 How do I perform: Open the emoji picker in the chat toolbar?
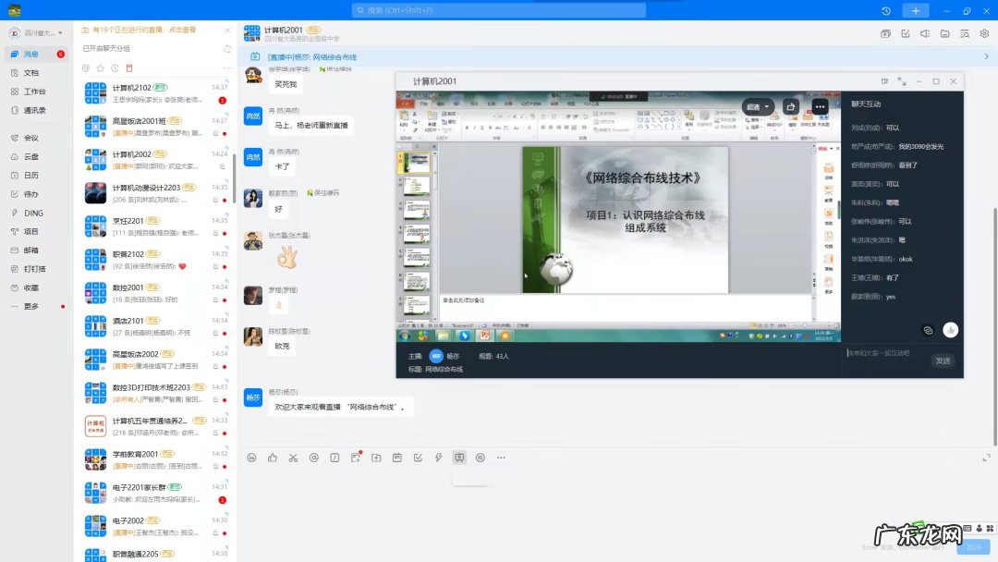click(x=251, y=457)
